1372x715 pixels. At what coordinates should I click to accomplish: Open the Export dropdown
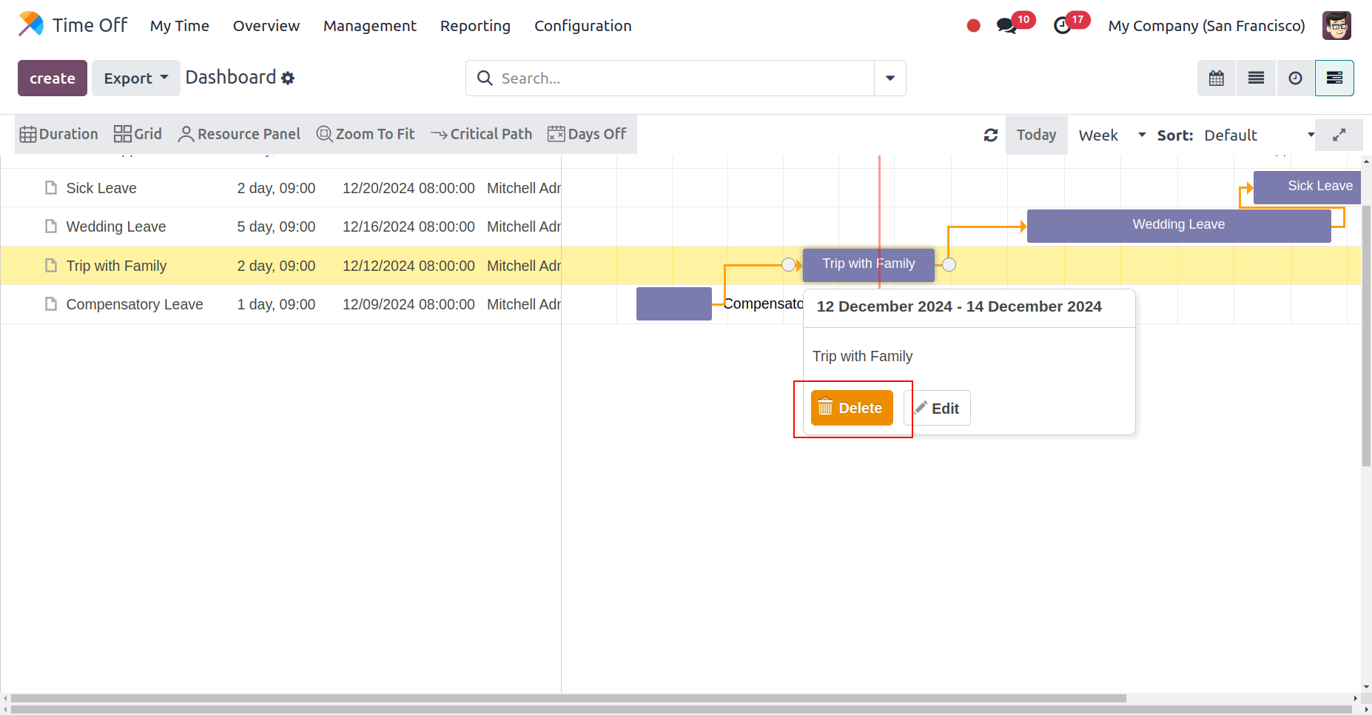pyautogui.click(x=135, y=78)
